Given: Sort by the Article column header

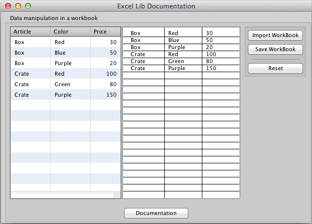Looking at the screenshot, I should tap(30, 32).
